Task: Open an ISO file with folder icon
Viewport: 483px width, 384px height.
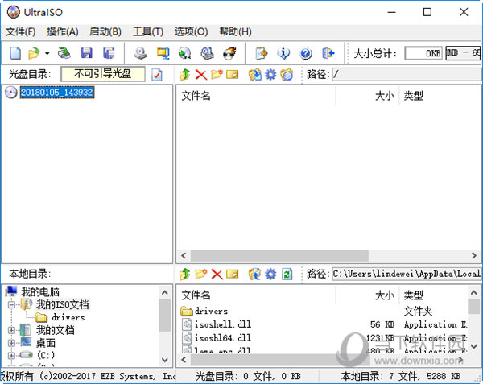Action: pos(34,53)
